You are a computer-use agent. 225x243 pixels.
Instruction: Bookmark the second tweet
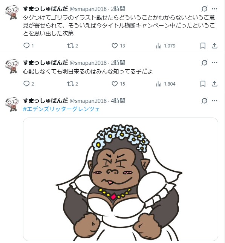tap(203, 84)
